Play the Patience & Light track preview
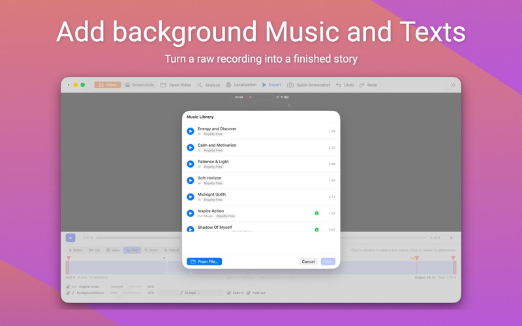522x326 pixels. 191,164
